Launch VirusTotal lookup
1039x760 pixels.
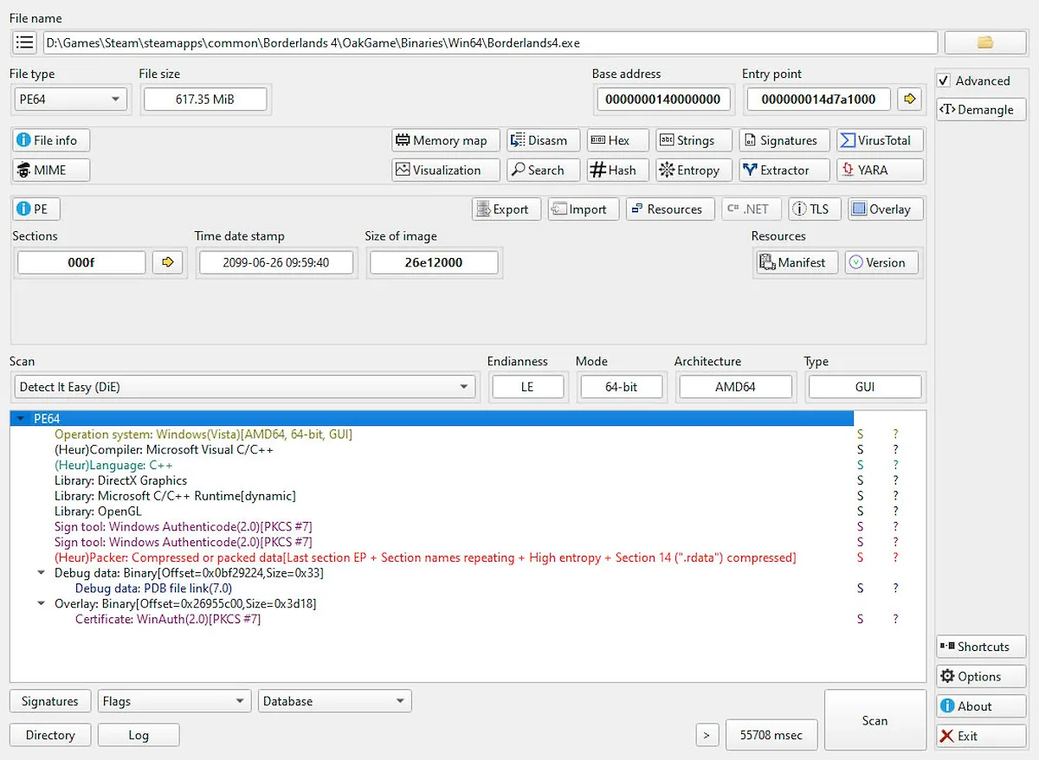pos(880,140)
